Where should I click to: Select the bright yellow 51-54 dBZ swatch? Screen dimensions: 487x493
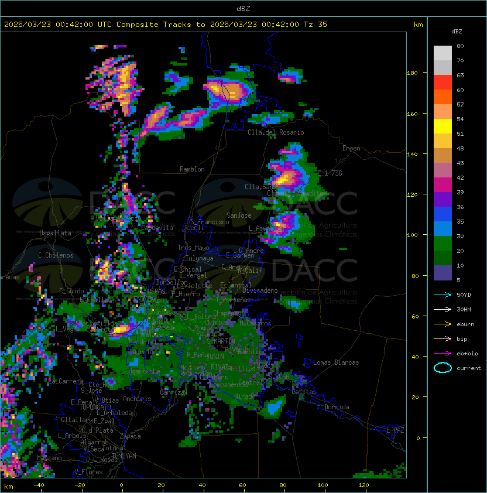[443, 126]
